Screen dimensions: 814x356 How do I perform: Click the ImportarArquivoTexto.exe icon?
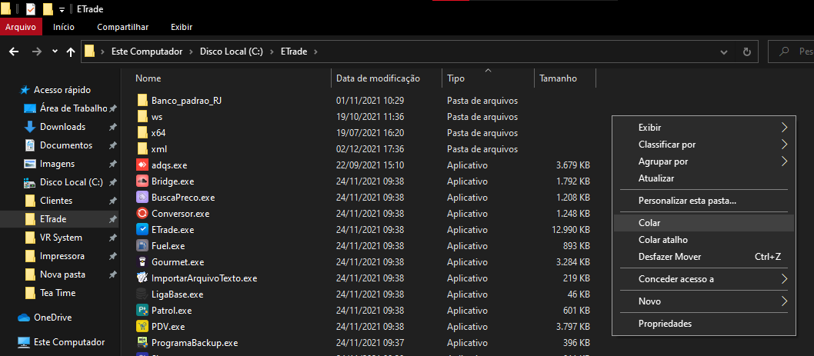(x=142, y=278)
